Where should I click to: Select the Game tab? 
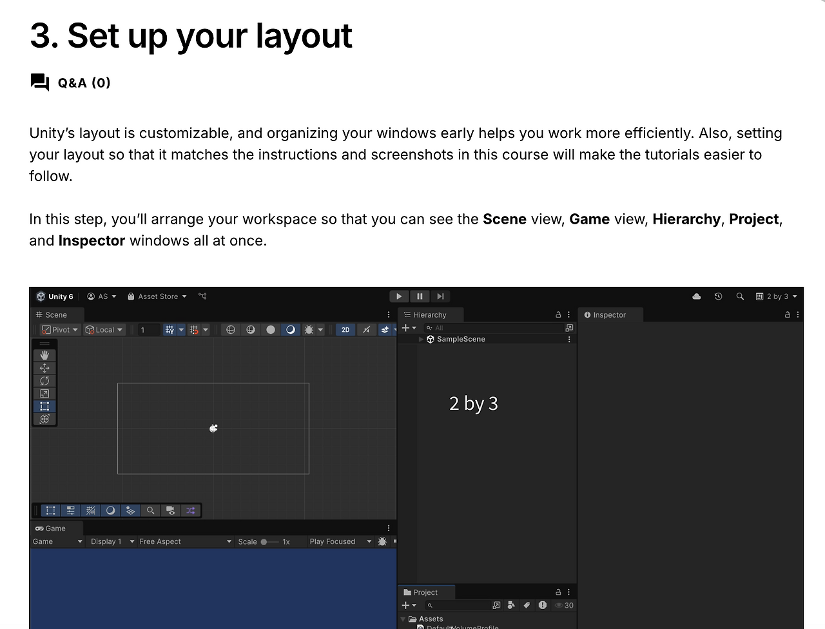(50, 528)
